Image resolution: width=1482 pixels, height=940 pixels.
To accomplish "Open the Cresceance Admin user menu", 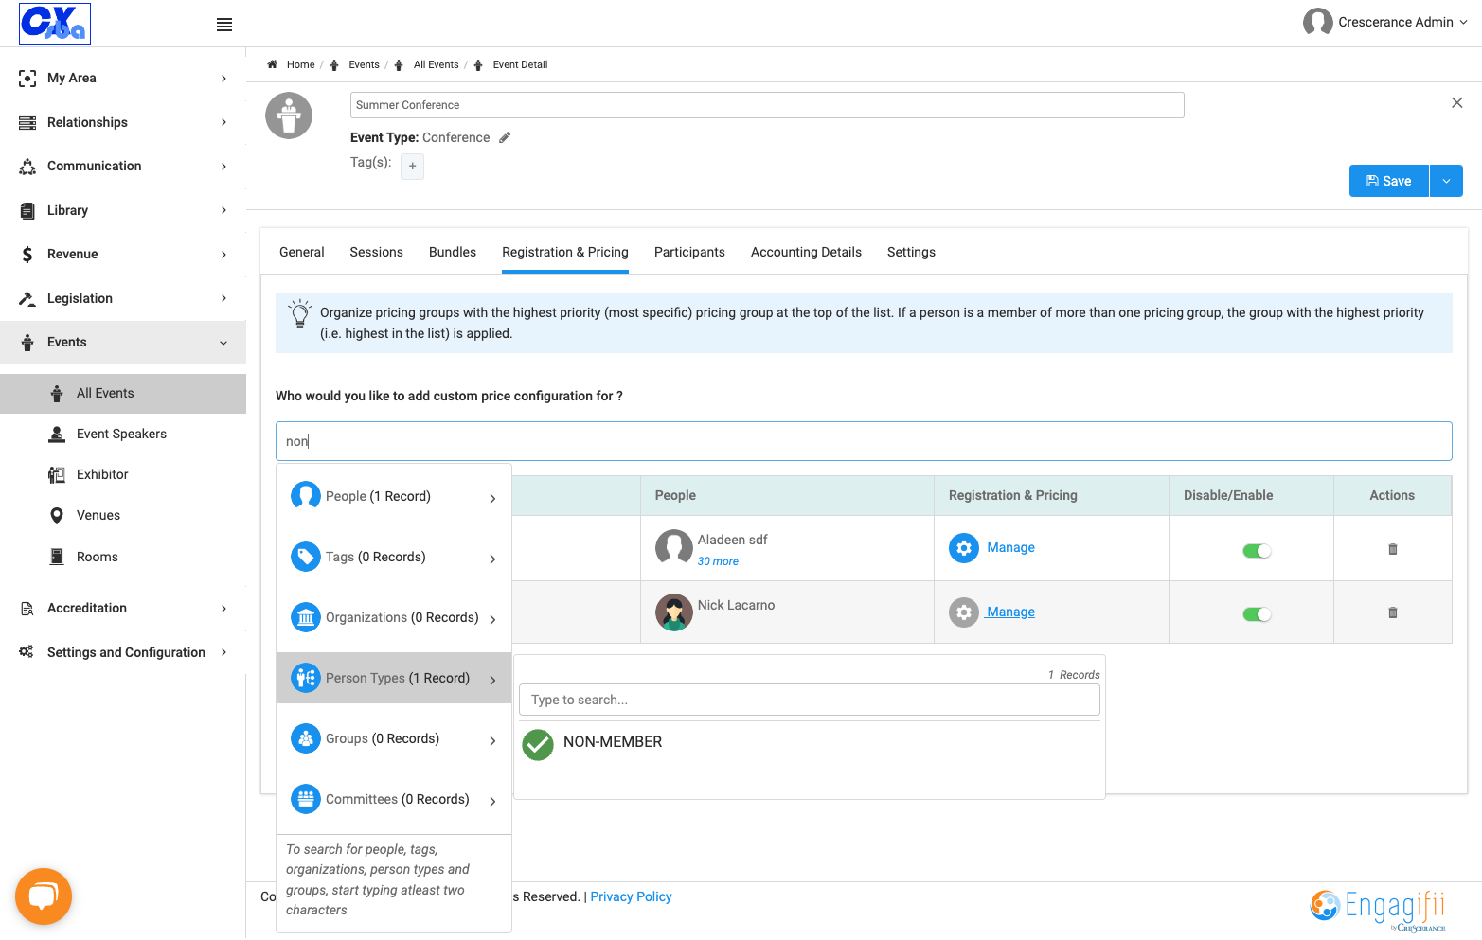I will (x=1385, y=22).
